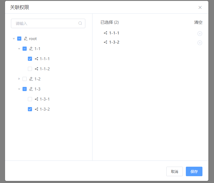Click share icon of selected item 1-3-2
This screenshot has height=183, width=214.
pos(105,42)
